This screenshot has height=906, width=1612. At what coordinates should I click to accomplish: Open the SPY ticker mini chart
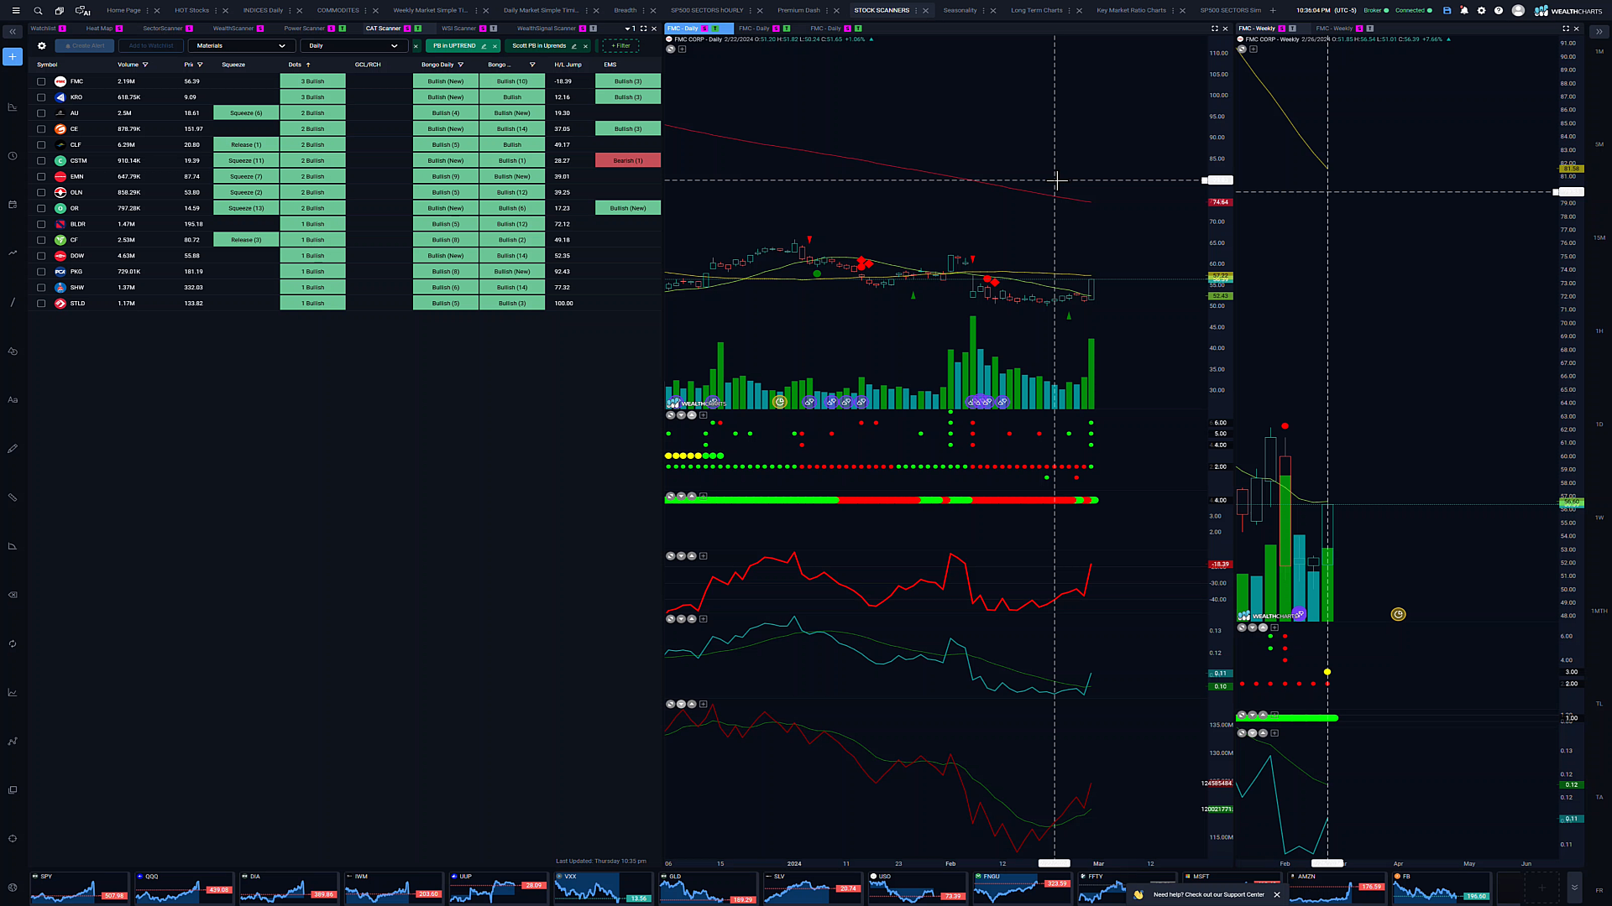[x=80, y=888]
